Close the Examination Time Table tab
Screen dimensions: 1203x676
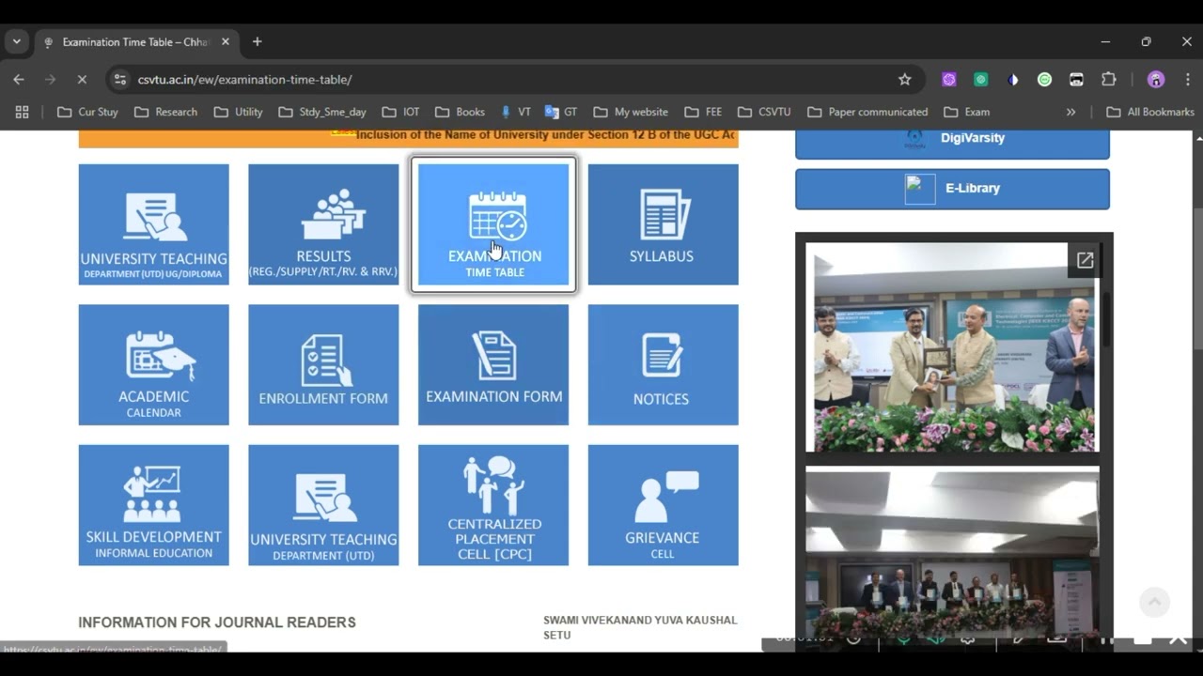pyautogui.click(x=226, y=42)
